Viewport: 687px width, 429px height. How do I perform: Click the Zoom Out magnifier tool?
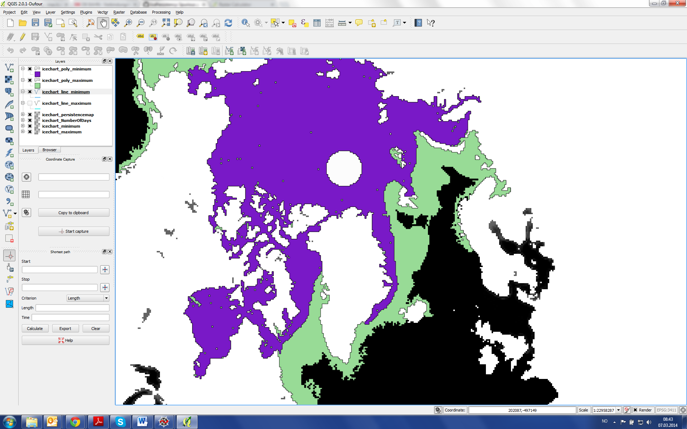tap(141, 23)
